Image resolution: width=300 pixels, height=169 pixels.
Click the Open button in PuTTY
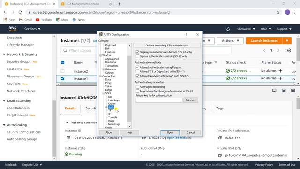(170, 132)
